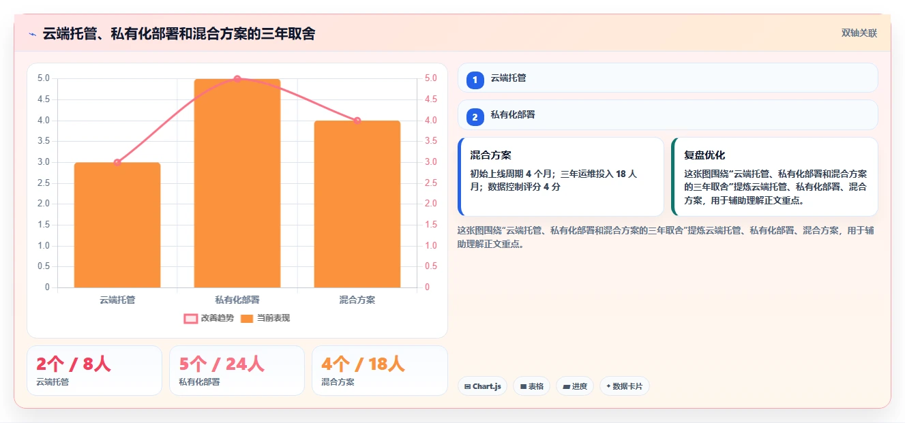Viewport: 905px width, 423px height.
Task: Click the 表格 tag icon
Action: (523, 386)
